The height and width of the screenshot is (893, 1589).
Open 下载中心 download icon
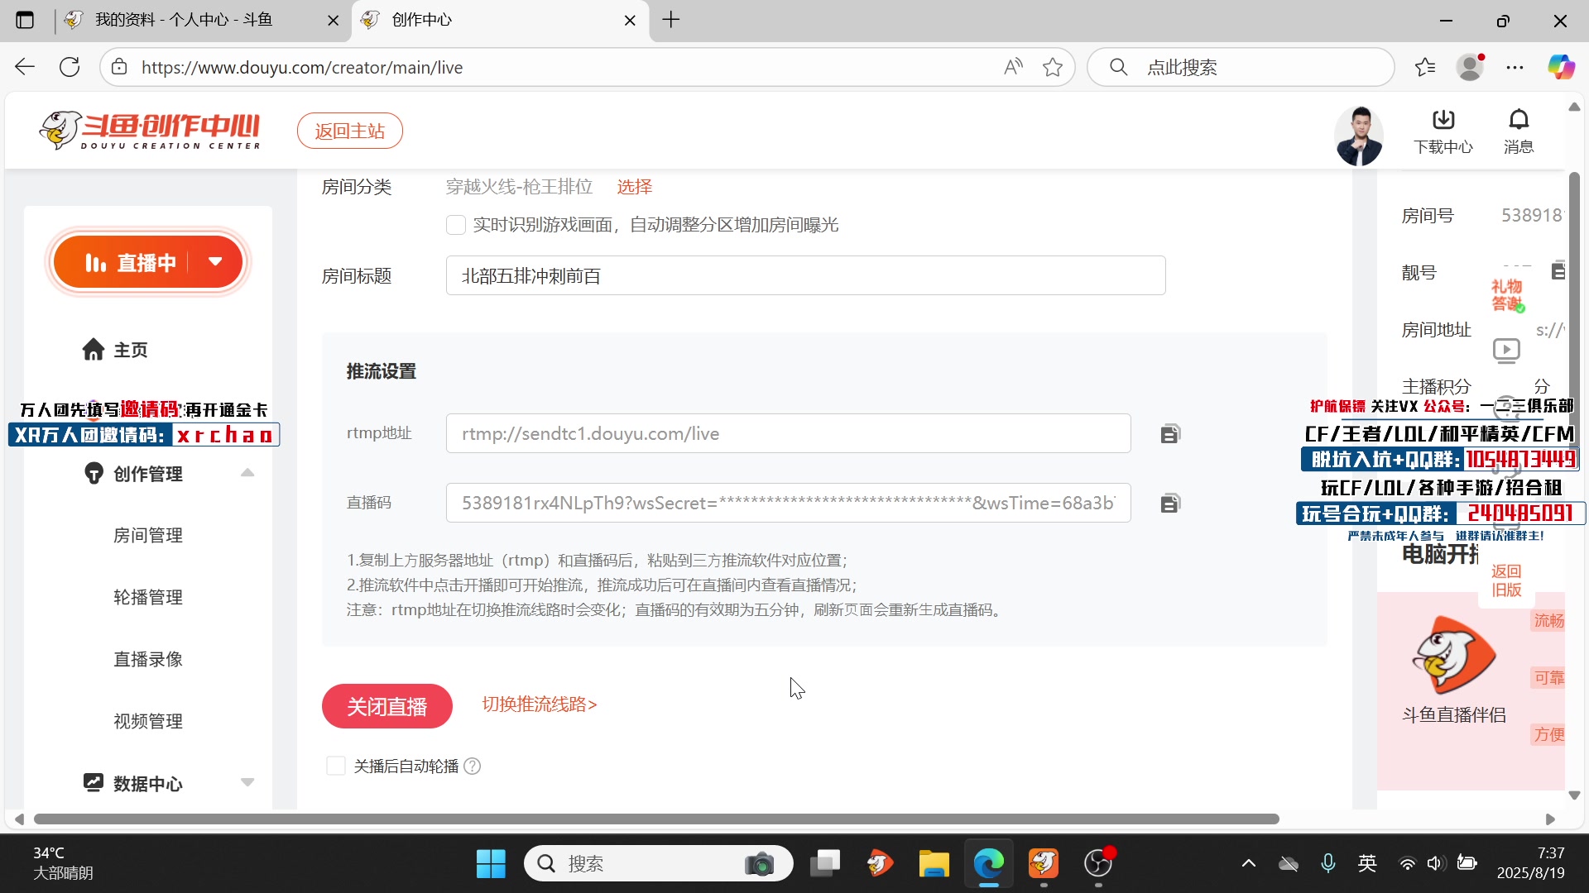point(1443,131)
